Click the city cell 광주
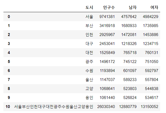The image size is (166, 113). pos(89,62)
